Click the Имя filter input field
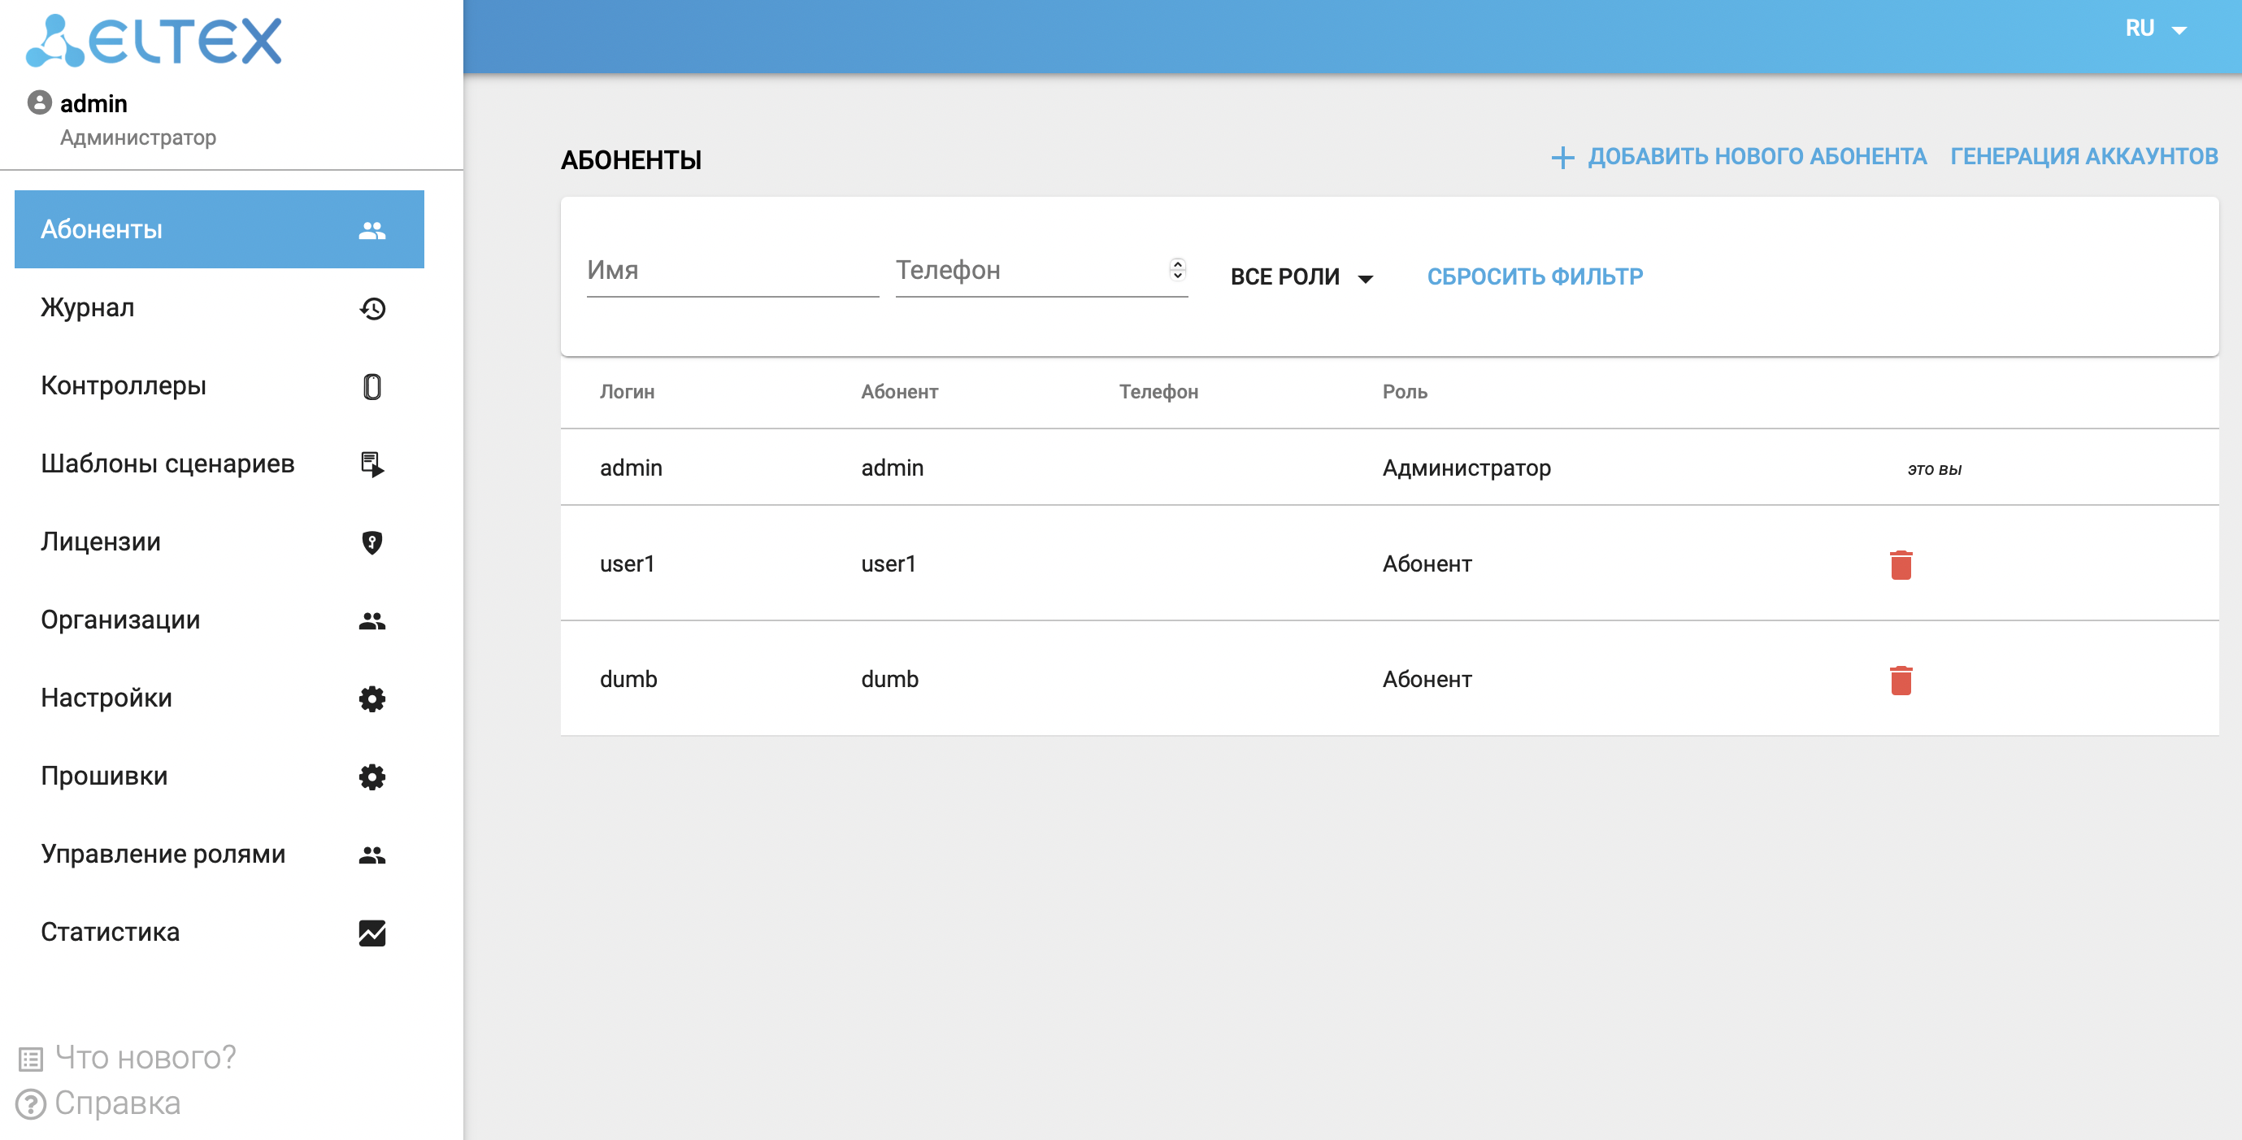The image size is (2242, 1140). tap(731, 271)
